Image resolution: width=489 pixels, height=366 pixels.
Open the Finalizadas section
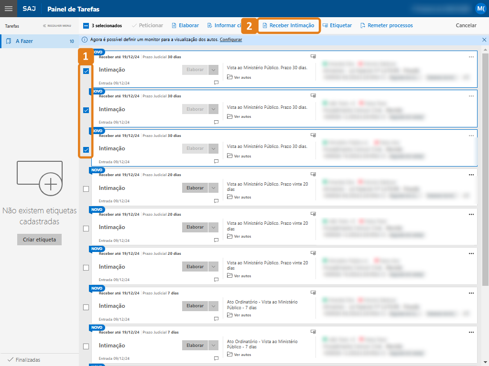[x=28, y=360]
